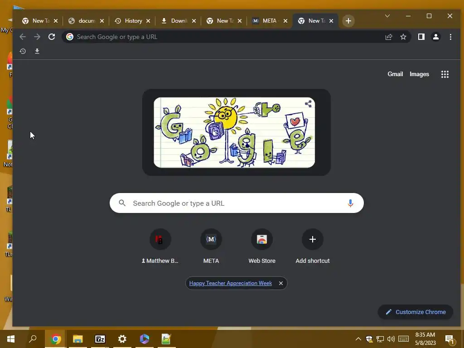Start voice search with microphone
The height and width of the screenshot is (348, 464).
click(x=350, y=203)
